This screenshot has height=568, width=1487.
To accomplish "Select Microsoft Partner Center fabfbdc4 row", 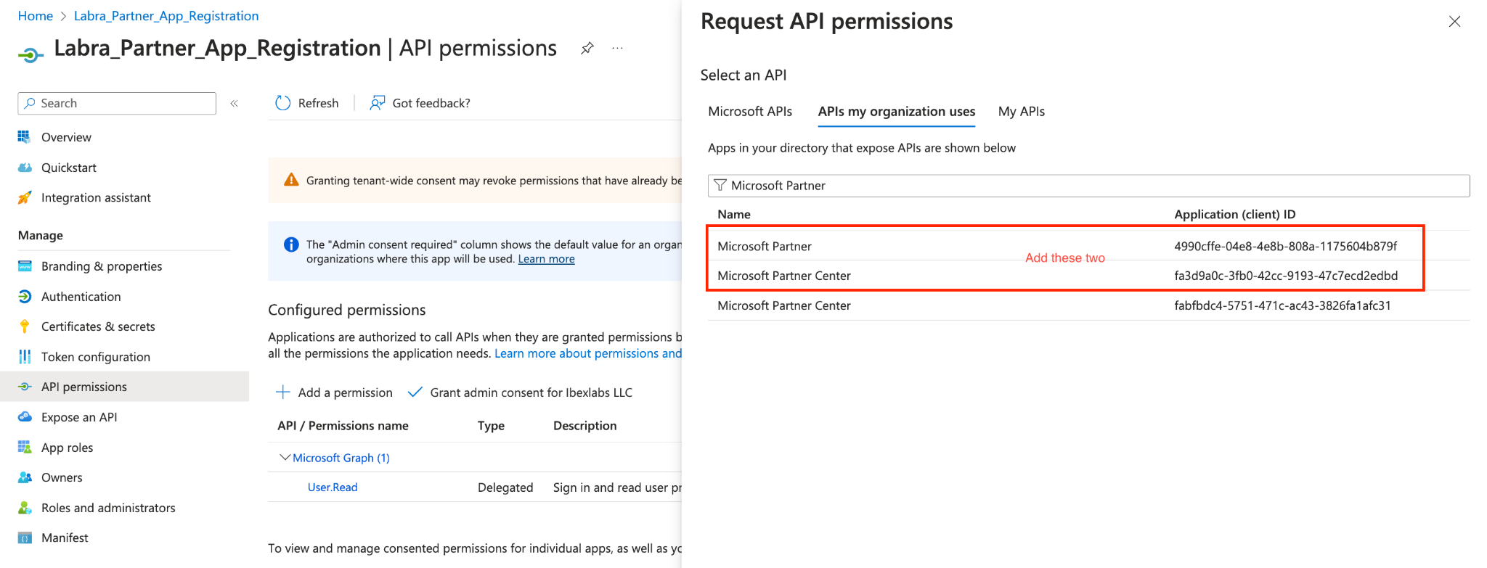I will click(1088, 305).
